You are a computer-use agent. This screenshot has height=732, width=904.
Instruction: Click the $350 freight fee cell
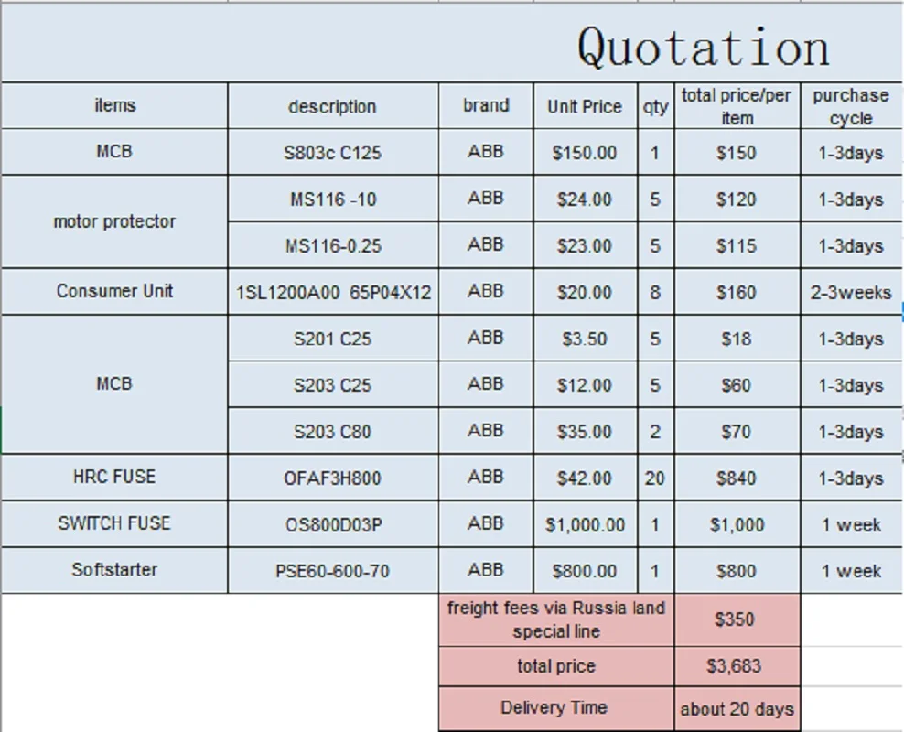pos(737,620)
